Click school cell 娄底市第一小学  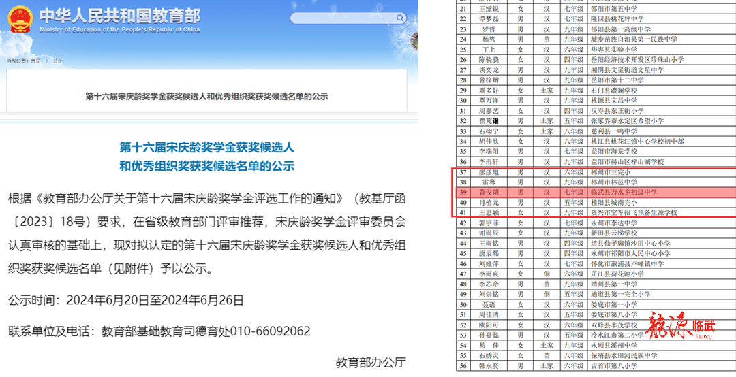tap(614, 305)
